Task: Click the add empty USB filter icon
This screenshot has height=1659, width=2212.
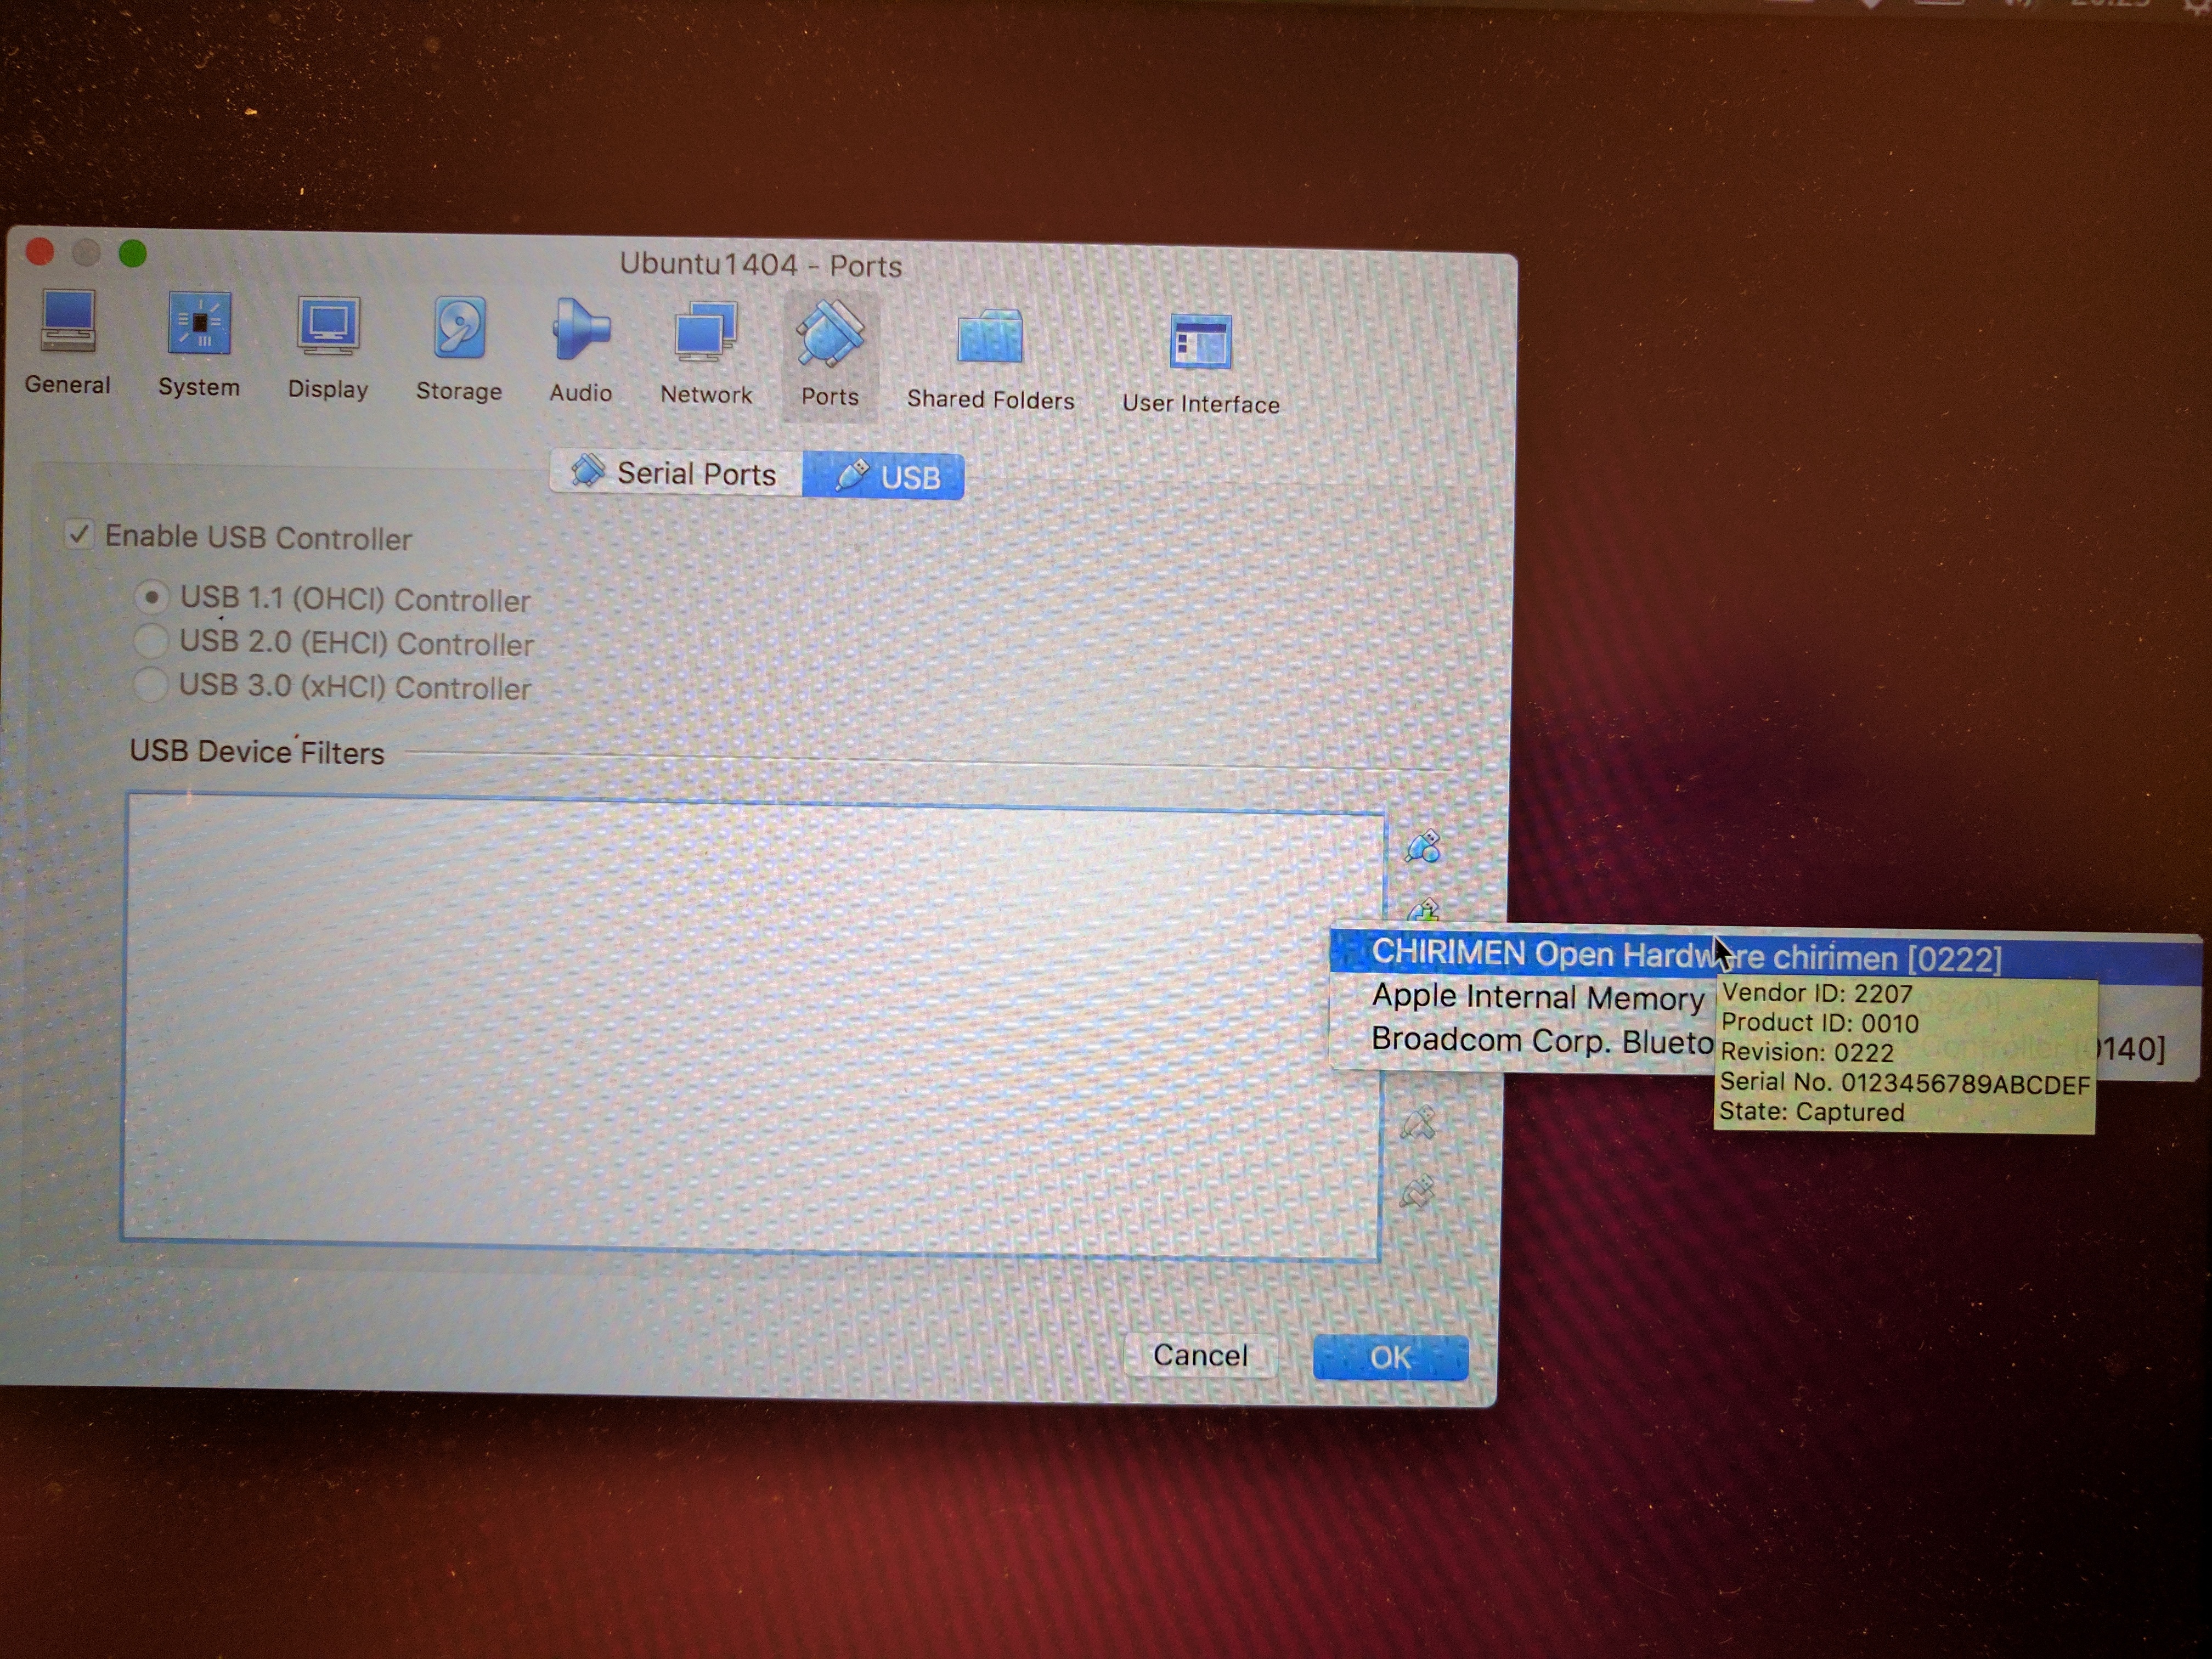Action: pos(1423,847)
